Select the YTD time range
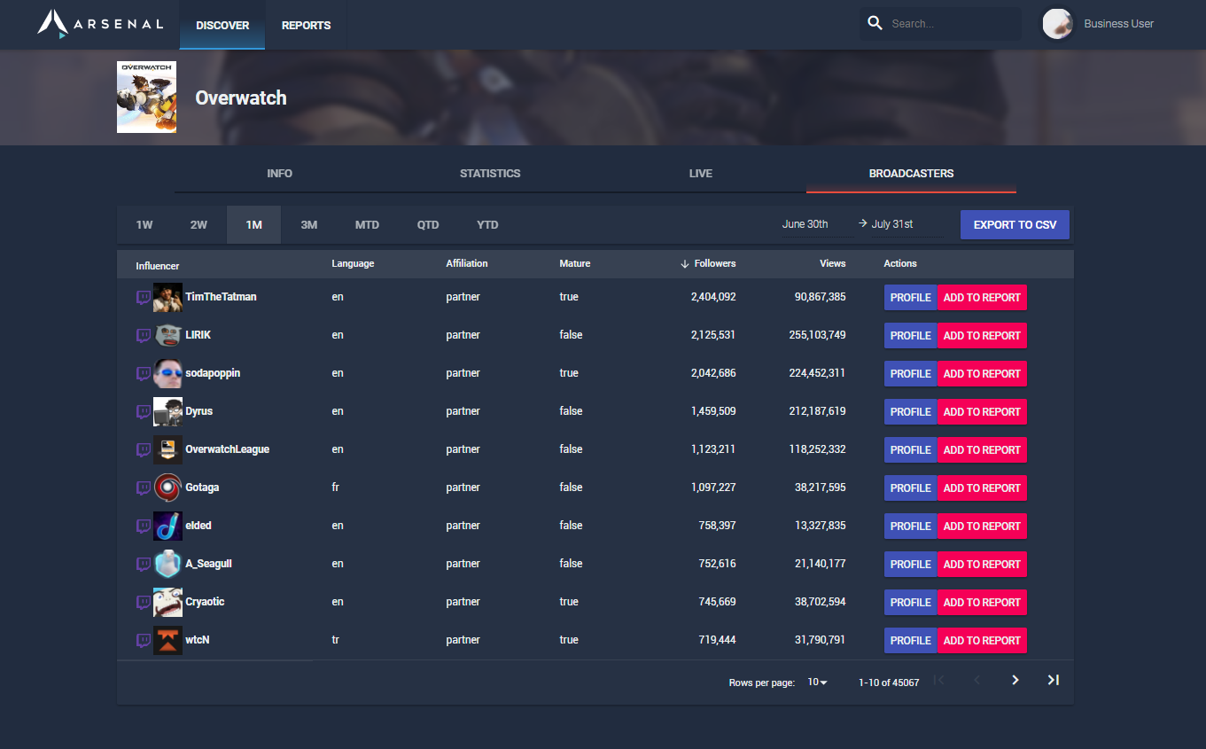Viewport: 1206px width, 749px height. coord(486,224)
